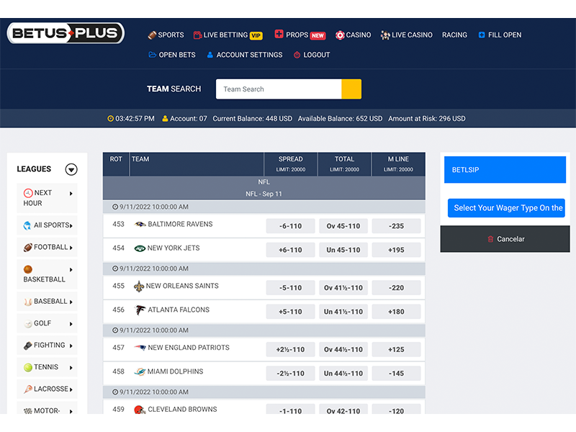Screen dimensions: 576x432
Task: Click the Tennis ball icon
Action: pos(28,368)
